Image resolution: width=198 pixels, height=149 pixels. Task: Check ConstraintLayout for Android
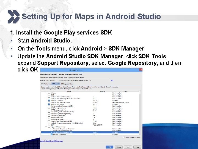click(51, 129)
